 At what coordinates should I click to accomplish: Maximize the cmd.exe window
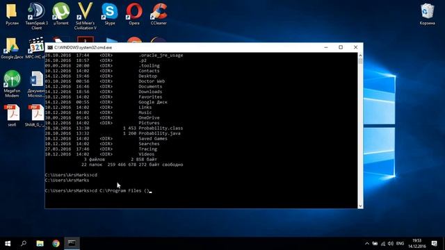341,47
